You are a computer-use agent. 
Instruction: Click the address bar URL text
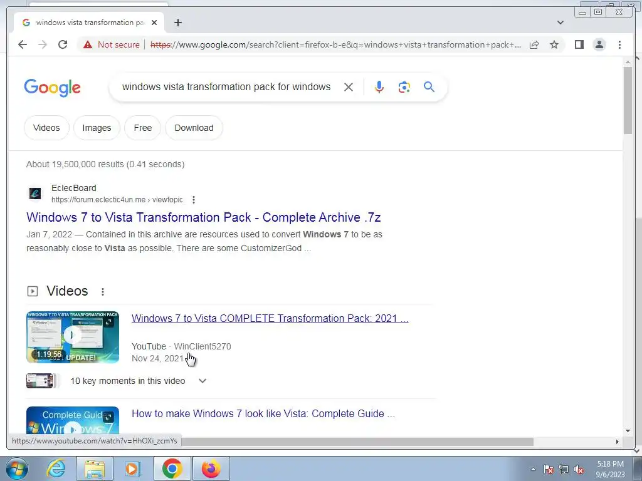(x=336, y=44)
